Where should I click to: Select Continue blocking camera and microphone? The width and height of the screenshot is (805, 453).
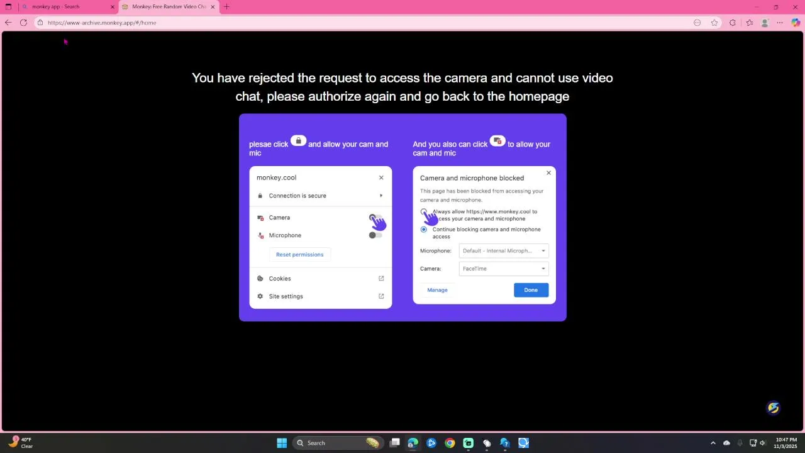[x=423, y=230]
